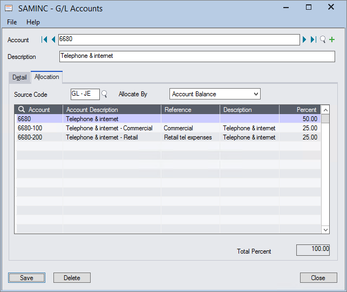This screenshot has width=347, height=292.
Task: Click the Account number field
Action: (x=179, y=39)
